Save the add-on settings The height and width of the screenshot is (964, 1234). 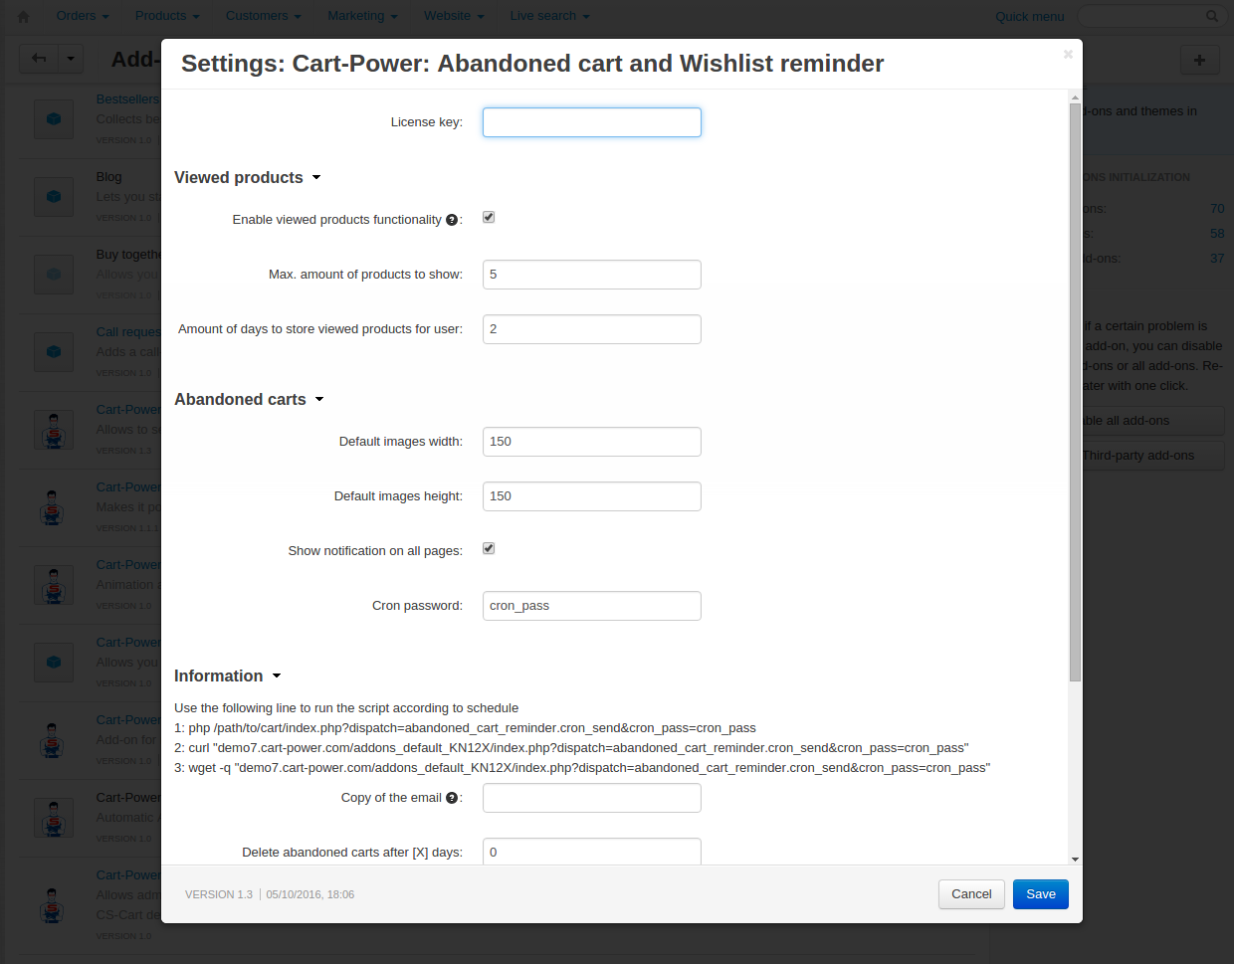[x=1040, y=894]
